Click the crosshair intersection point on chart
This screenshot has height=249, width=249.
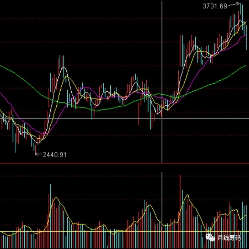pos(162,119)
